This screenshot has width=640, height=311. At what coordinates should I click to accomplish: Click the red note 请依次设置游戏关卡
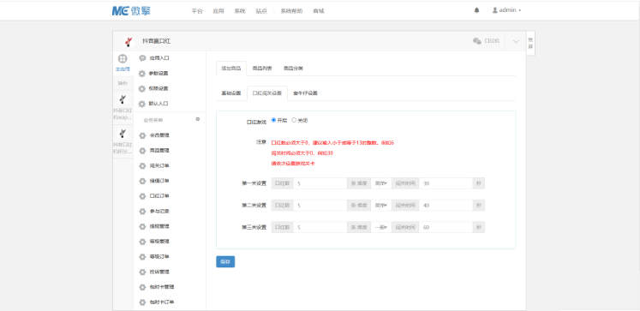coord(293,164)
